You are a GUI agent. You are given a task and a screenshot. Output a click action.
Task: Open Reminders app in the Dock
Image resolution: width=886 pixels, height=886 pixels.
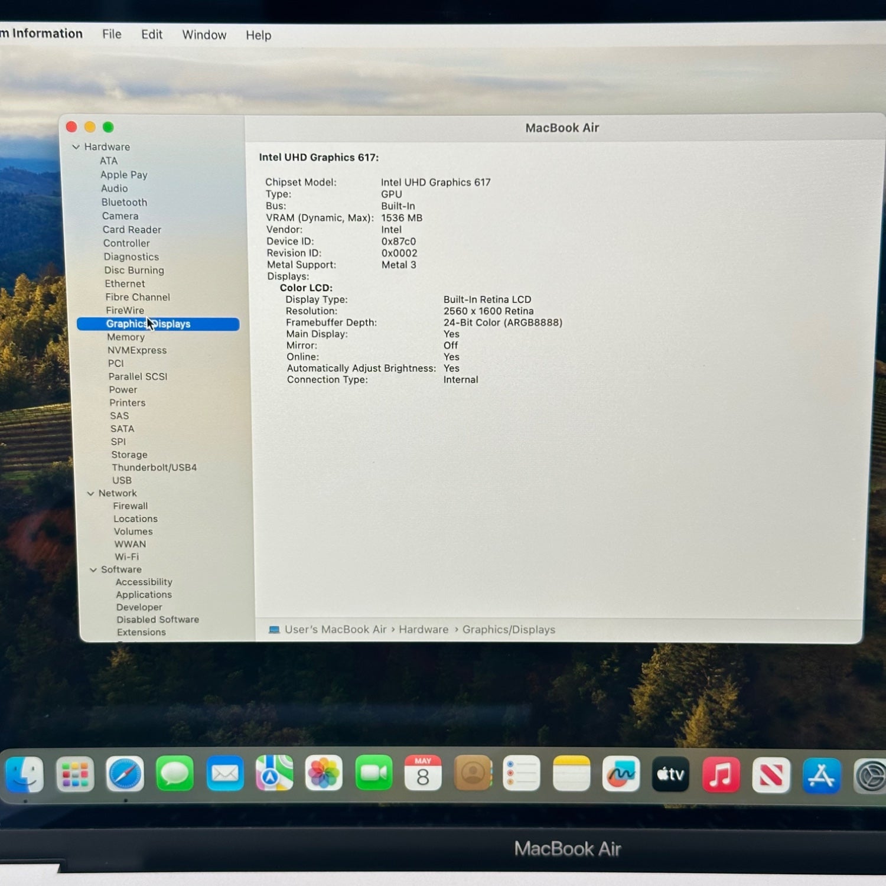(x=522, y=773)
